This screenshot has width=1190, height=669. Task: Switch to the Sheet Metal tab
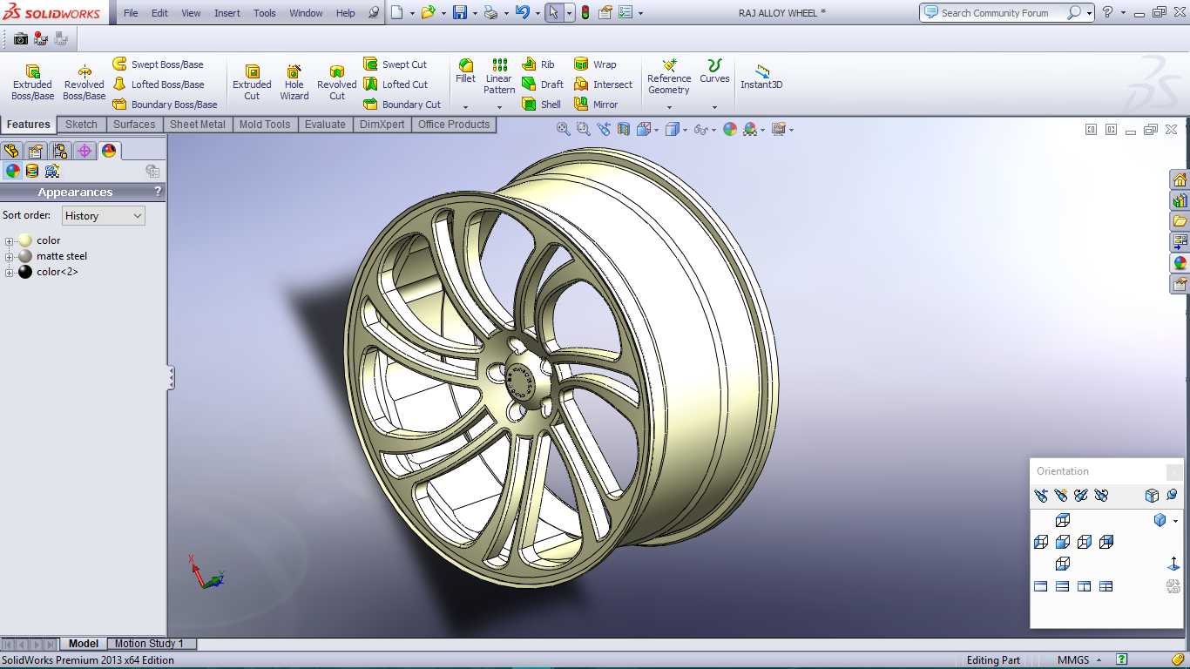click(x=198, y=125)
